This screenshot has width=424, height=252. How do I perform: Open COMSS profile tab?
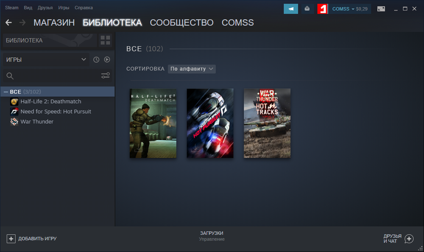[x=238, y=22]
